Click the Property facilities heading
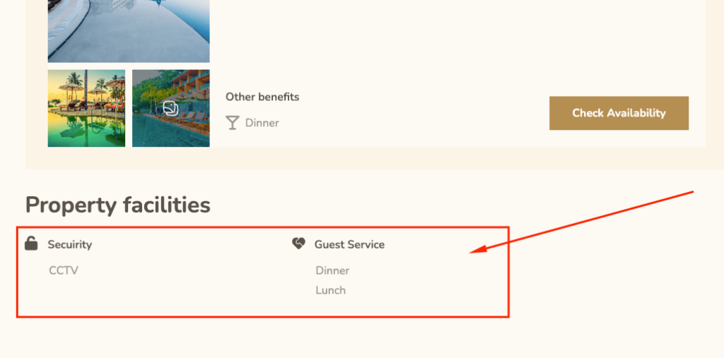Screen dimensions: 724x358 [118, 205]
